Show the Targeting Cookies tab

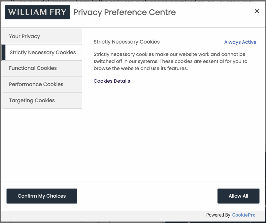pyautogui.click(x=32, y=100)
